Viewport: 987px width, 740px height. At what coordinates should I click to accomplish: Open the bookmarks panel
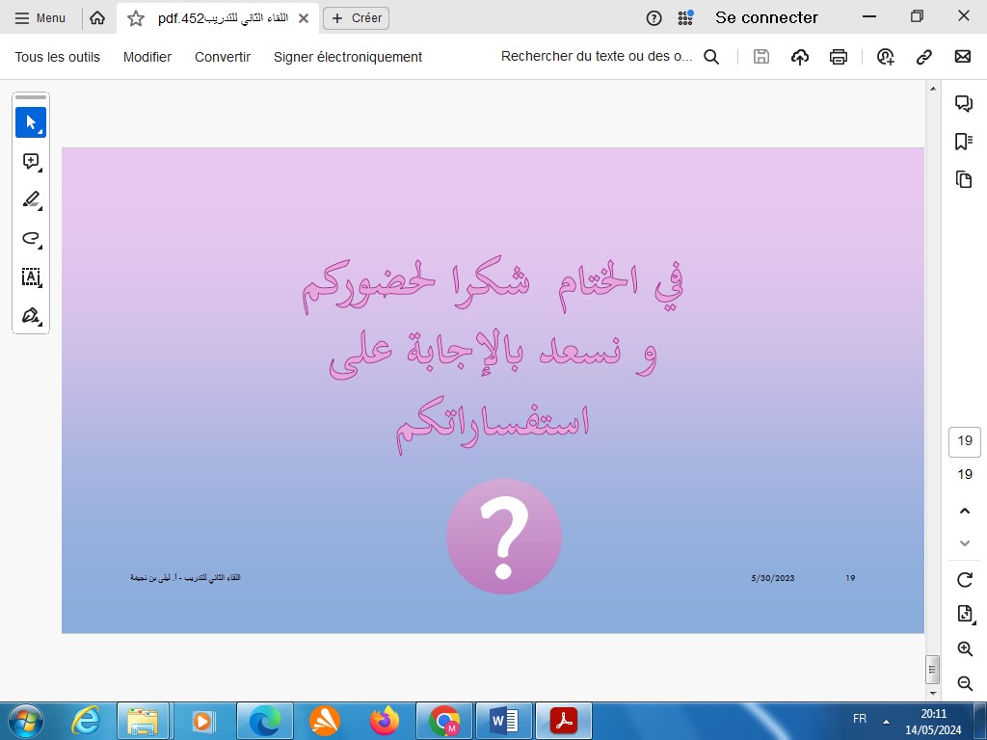[963, 142]
